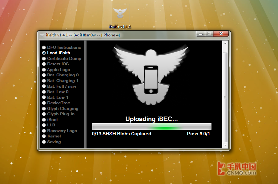The height and width of the screenshot is (184, 278).
Task: Select the Bat. Low 0 radio button
Action: [44, 92]
